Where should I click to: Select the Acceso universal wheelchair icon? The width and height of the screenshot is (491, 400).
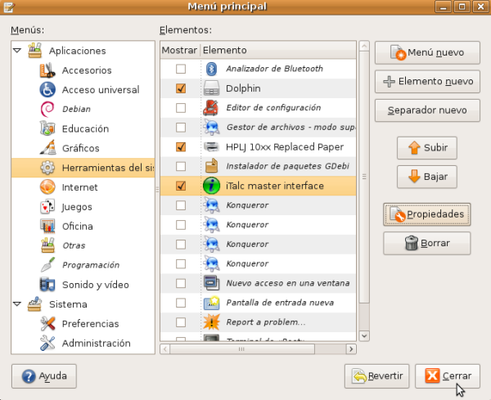[47, 90]
